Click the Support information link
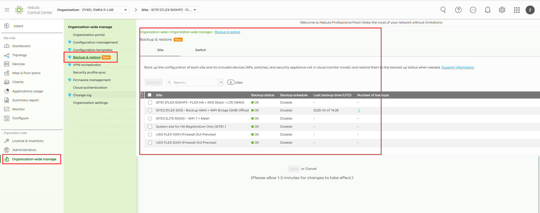 pos(458,67)
